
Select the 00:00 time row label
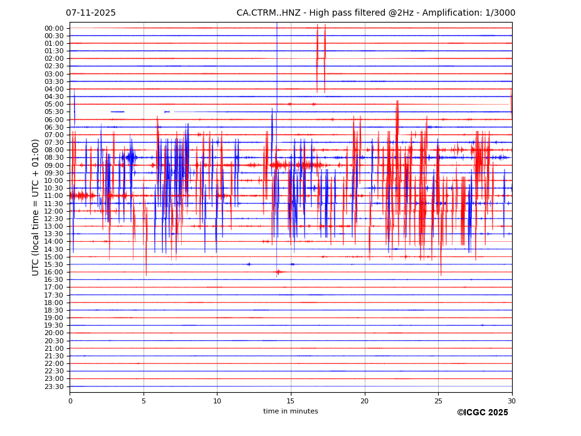click(x=53, y=28)
